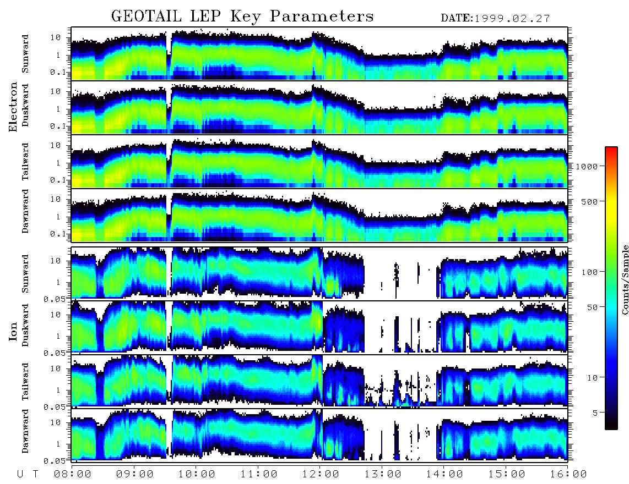Click the vertical "Ion" group label
Image resolution: width=629 pixels, height=484 pixels.
(x=13, y=331)
